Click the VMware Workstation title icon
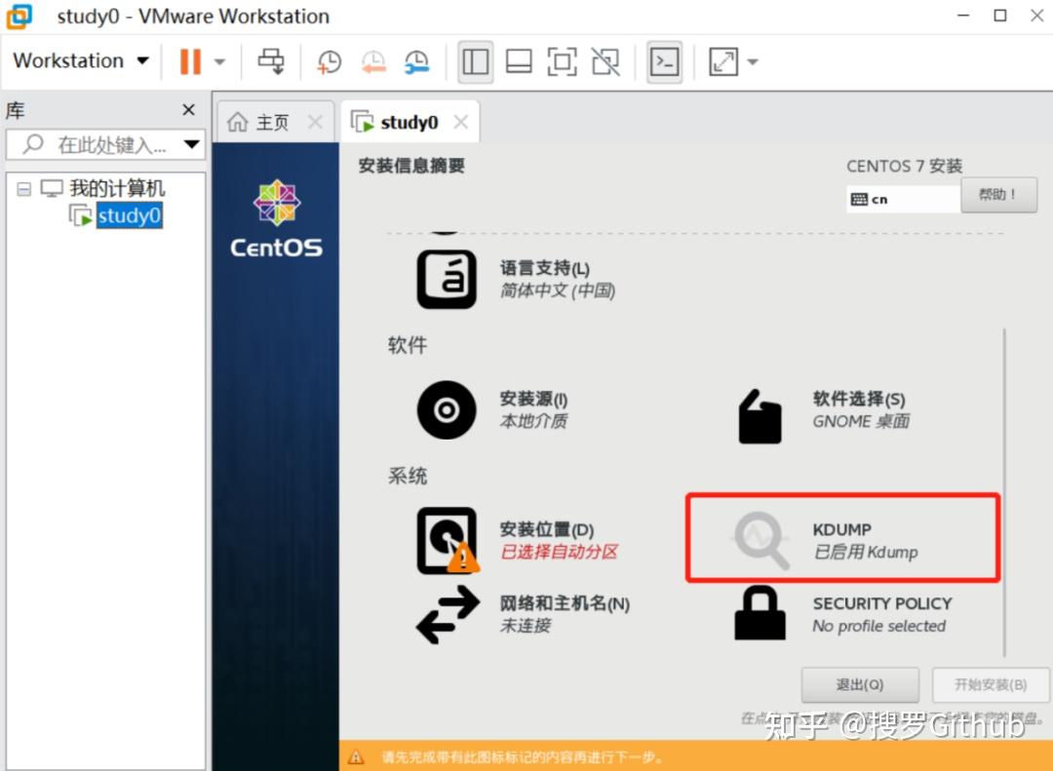 19,17
